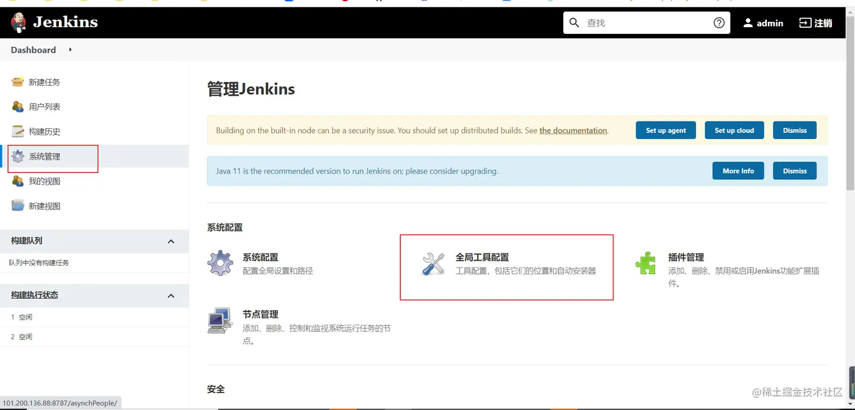This screenshot has height=410, width=855.
Task: Open 系统管理 in the sidebar
Action: coord(44,157)
